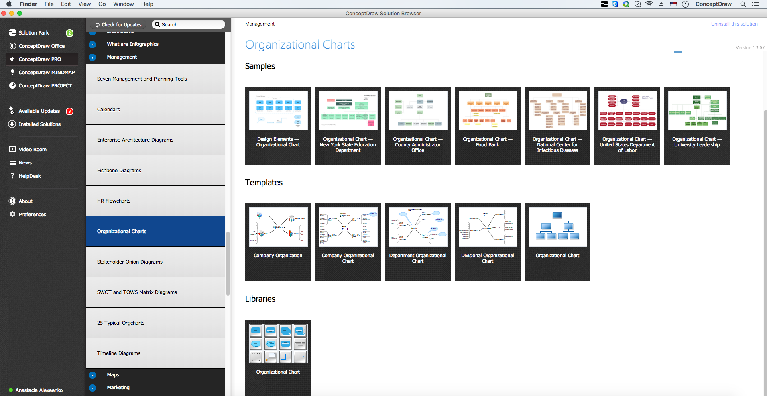Open Available Updates icon
767x396 pixels.
12,111
